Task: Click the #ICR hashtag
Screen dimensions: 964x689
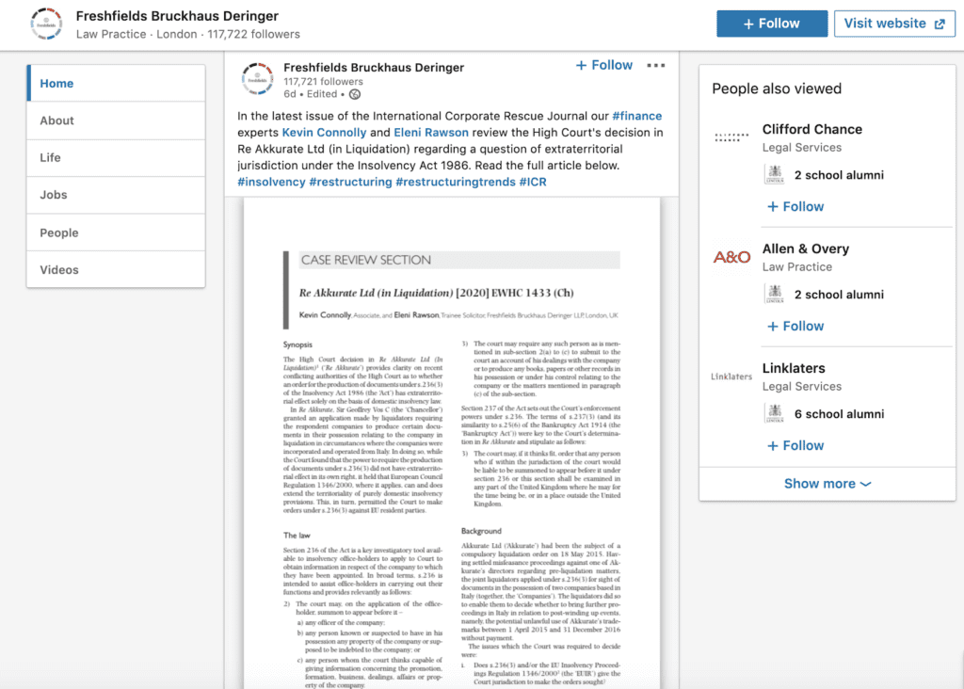Action: click(x=533, y=182)
